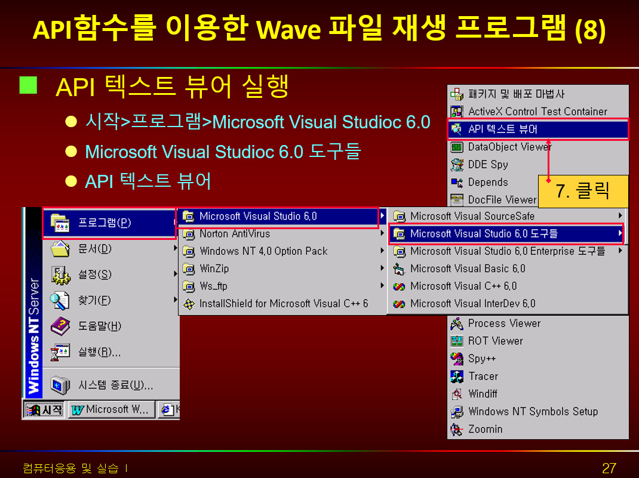The height and width of the screenshot is (478, 639).
Task: Click the InstallShield for Microsoft Visual C++ icon
Action: point(189,304)
